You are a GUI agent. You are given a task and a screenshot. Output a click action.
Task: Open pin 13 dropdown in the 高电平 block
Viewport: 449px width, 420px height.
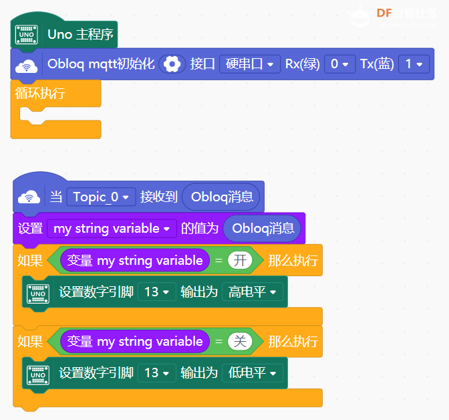[156, 292]
